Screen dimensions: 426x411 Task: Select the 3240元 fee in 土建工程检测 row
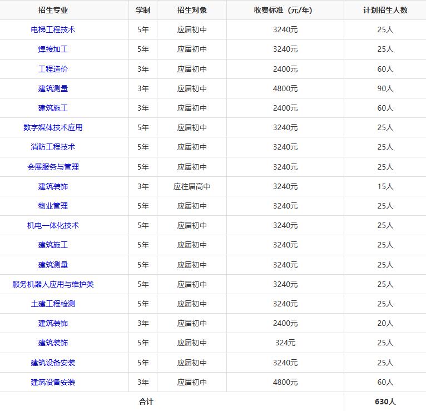pyautogui.click(x=285, y=304)
